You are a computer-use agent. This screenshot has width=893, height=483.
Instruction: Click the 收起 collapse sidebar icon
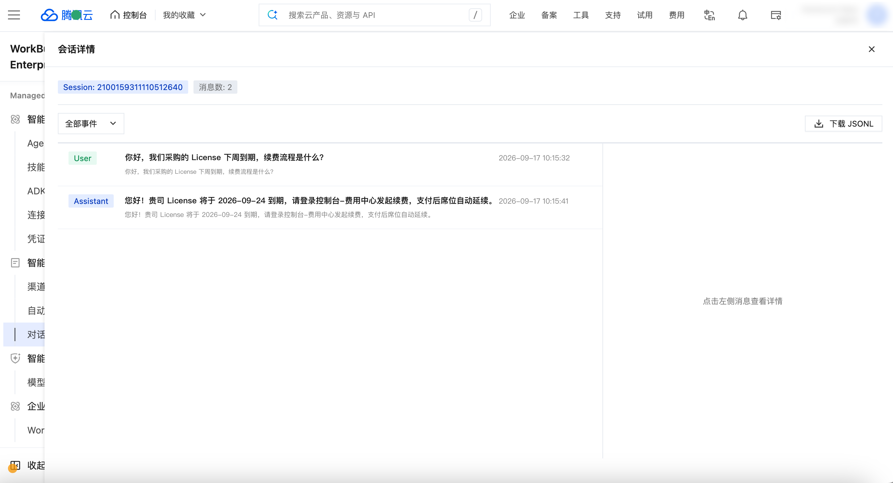15,465
